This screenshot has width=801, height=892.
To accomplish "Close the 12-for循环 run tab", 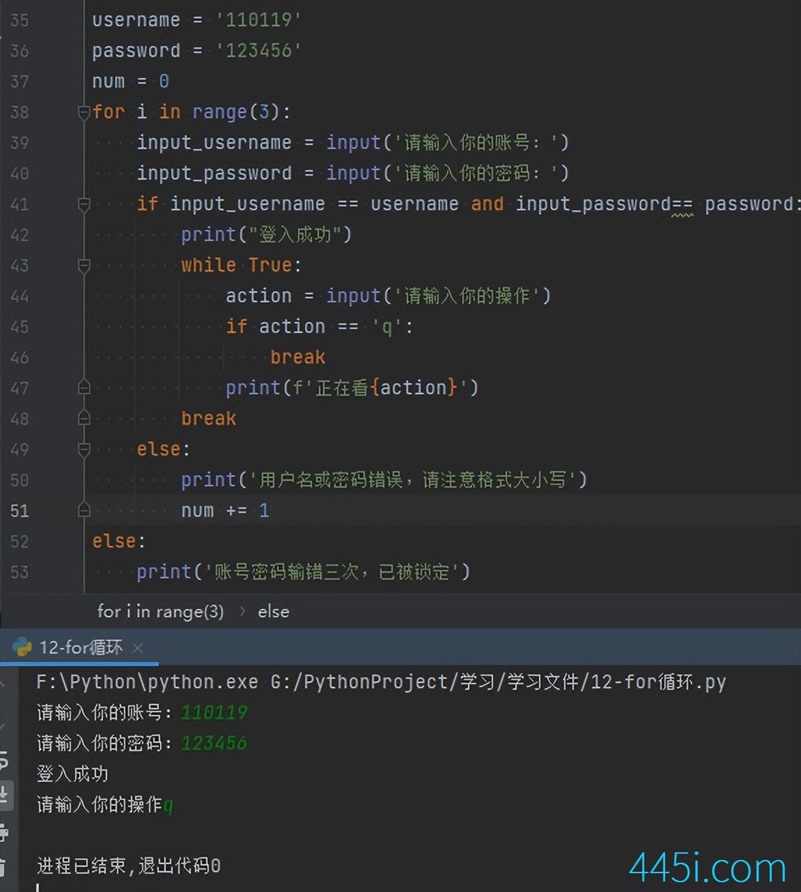I will pyautogui.click(x=138, y=648).
